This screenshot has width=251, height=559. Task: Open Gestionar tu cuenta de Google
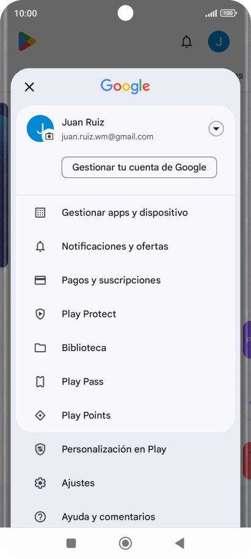[139, 167]
